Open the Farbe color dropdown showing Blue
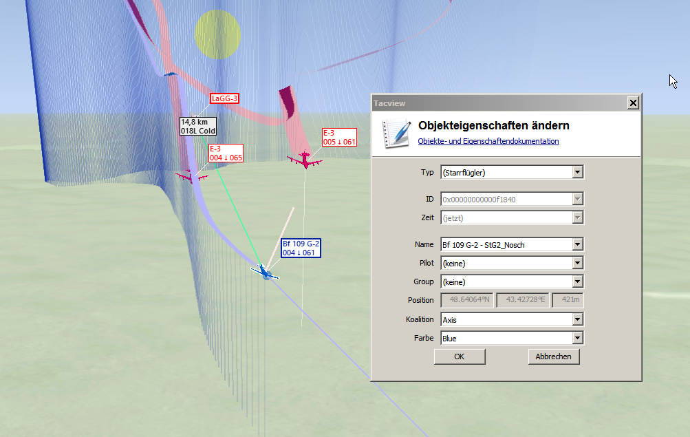Viewport: 690px width, 437px height. 578,338
